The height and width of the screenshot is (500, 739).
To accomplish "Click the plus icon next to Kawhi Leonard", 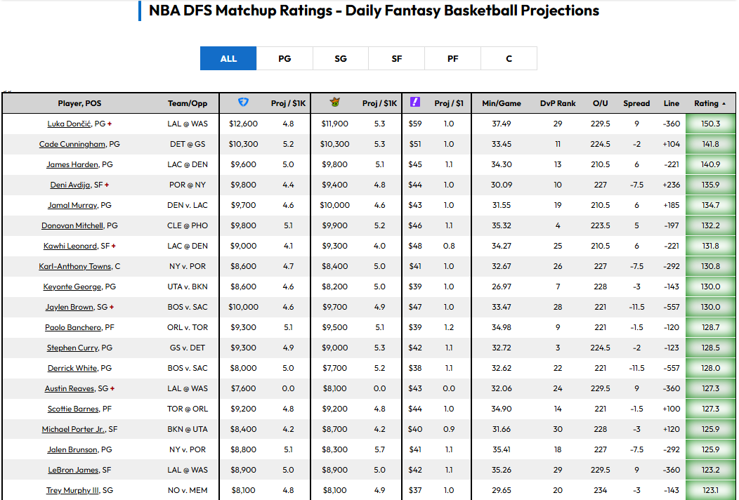I will tap(113, 246).
